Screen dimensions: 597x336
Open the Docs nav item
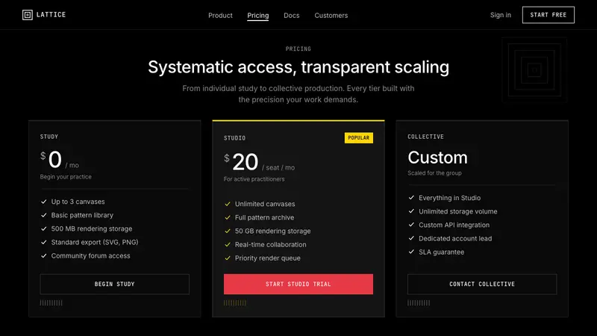[x=291, y=16]
